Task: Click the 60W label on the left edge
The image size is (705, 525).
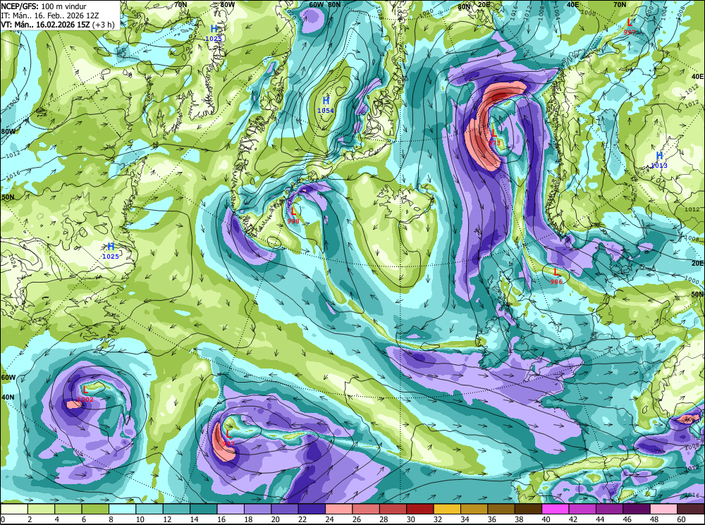Action: 8,378
